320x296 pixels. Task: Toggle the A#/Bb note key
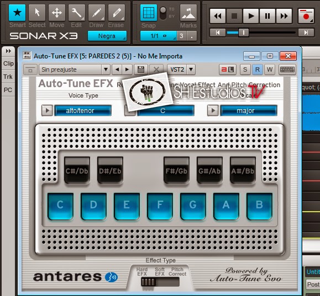pyautogui.click(x=243, y=170)
